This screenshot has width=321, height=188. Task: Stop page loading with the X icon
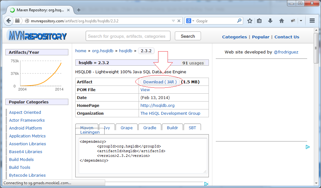click(x=179, y=21)
